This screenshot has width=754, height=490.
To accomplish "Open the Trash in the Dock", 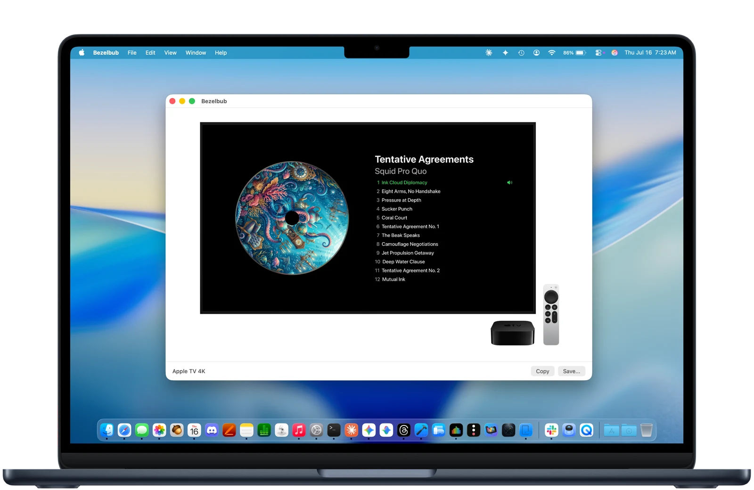I will pos(646,430).
